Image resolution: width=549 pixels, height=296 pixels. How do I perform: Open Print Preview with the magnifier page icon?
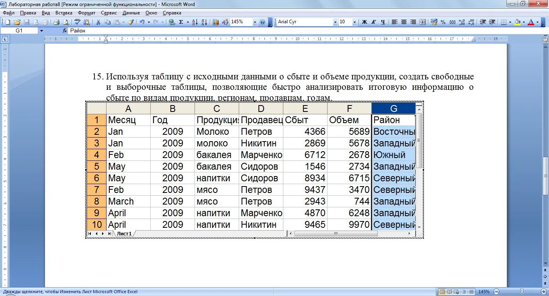(x=66, y=22)
